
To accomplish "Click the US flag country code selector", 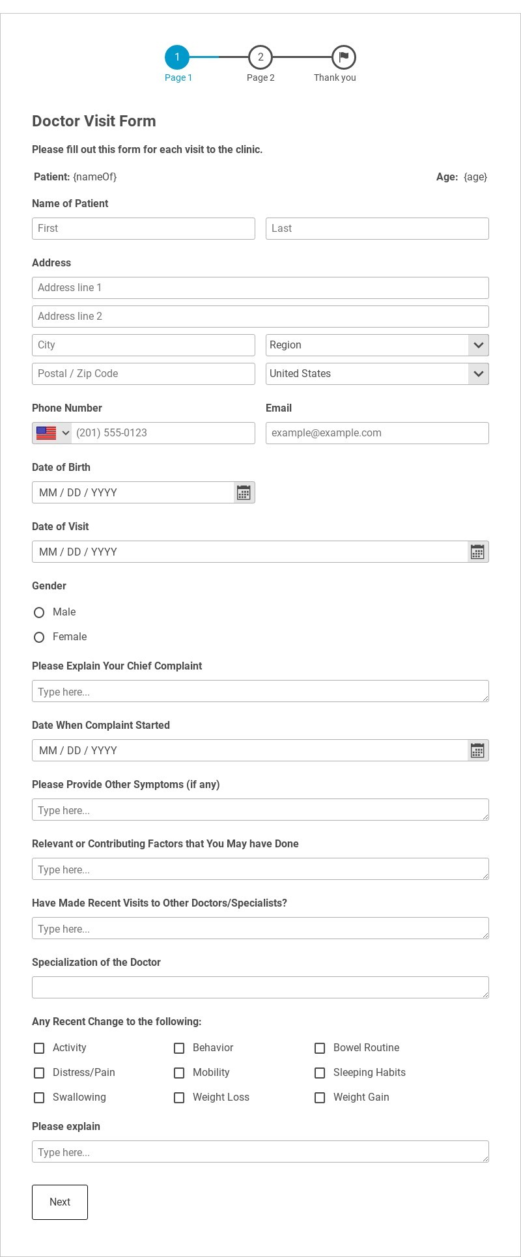I will point(52,433).
